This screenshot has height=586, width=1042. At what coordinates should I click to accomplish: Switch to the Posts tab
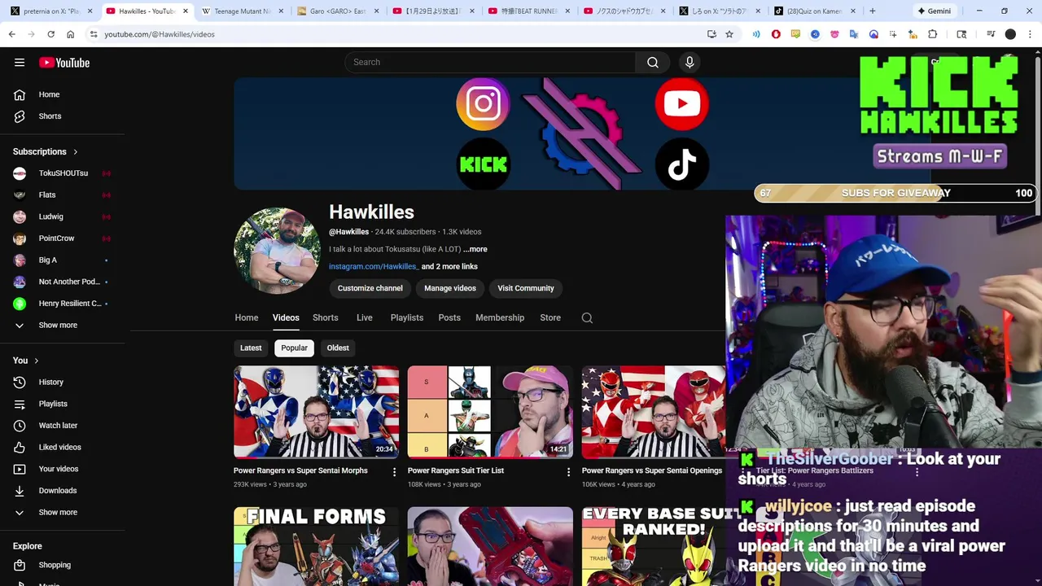click(x=449, y=317)
